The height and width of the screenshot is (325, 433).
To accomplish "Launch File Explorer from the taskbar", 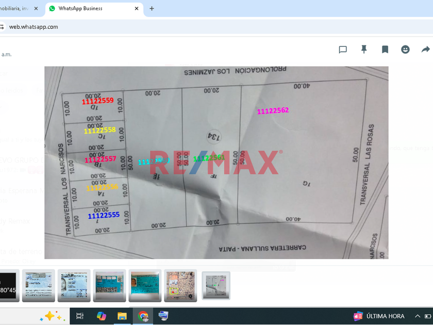I will [x=122, y=316].
